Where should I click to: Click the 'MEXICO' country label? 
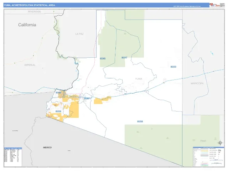(47, 147)
